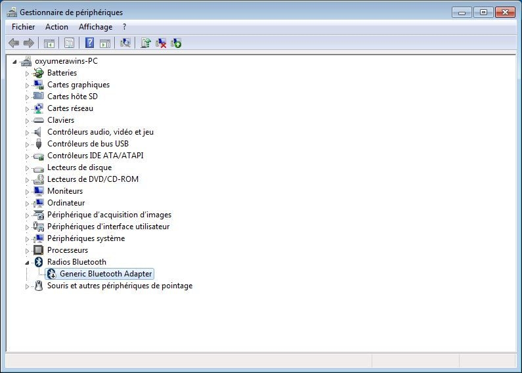The height and width of the screenshot is (373, 522).
Task: Select the oxyumerawins-PC computer name
Action: [x=66, y=61]
